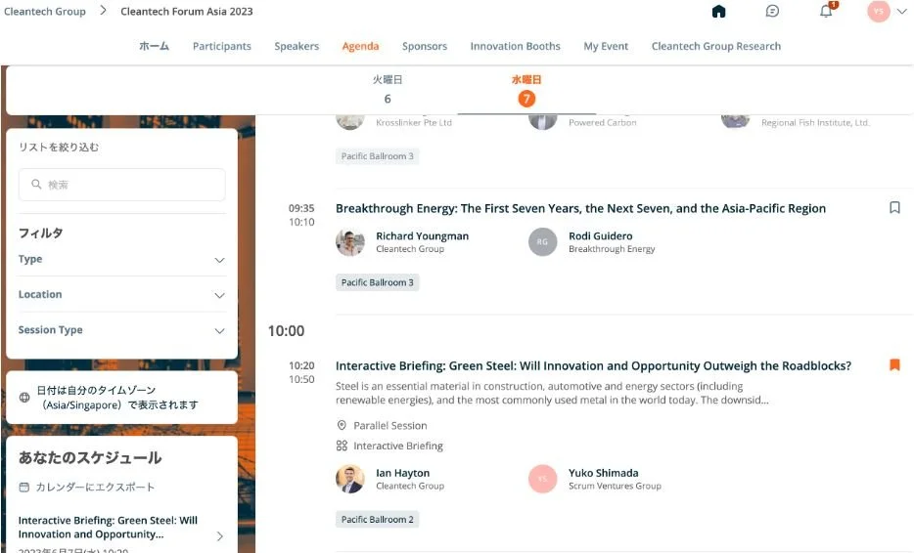This screenshot has width=914, height=553.
Task: Open Yuko Shimada's profile name
Action: [604, 473]
